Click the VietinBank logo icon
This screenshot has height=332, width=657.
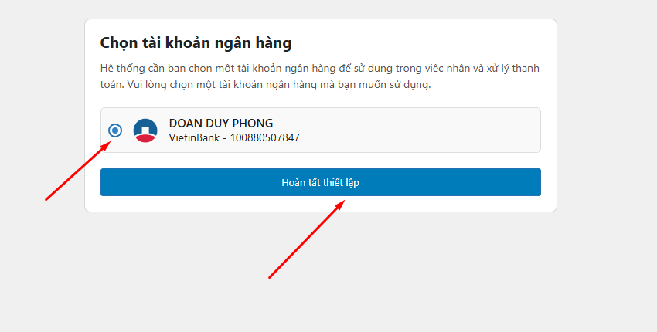tap(145, 130)
